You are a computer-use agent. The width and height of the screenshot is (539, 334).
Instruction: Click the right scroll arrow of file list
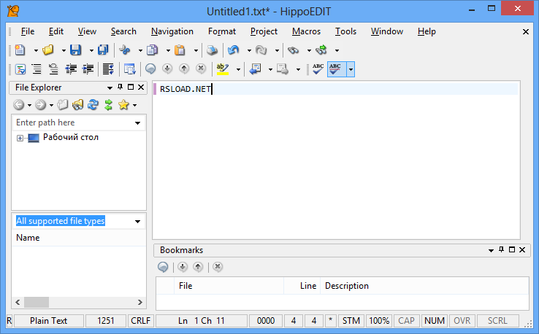[139, 302]
